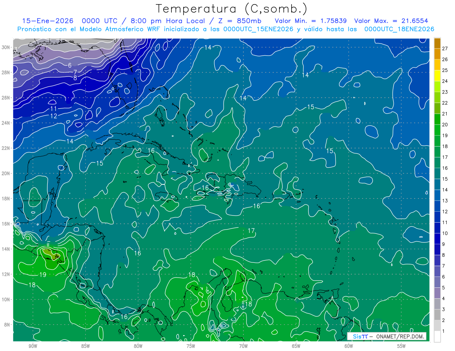The image size is (455, 351).
Task: Click the 30N latitude axis label
Action: tap(6, 47)
